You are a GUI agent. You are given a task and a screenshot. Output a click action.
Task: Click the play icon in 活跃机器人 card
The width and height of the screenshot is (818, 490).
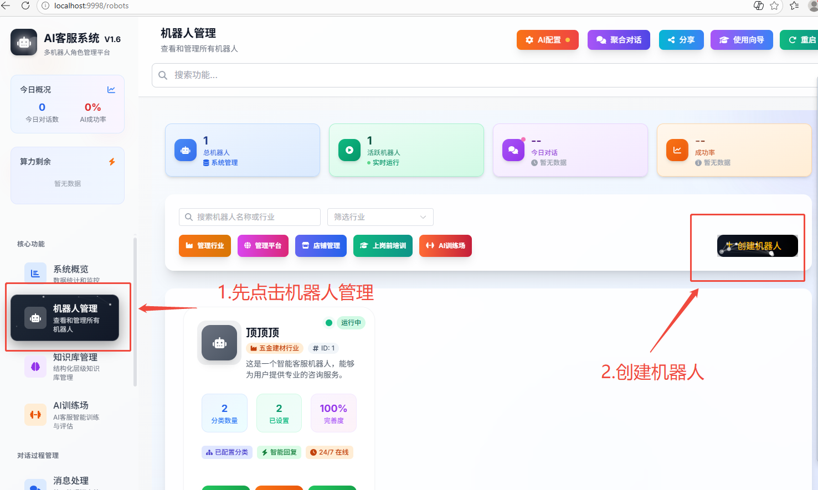coord(349,150)
